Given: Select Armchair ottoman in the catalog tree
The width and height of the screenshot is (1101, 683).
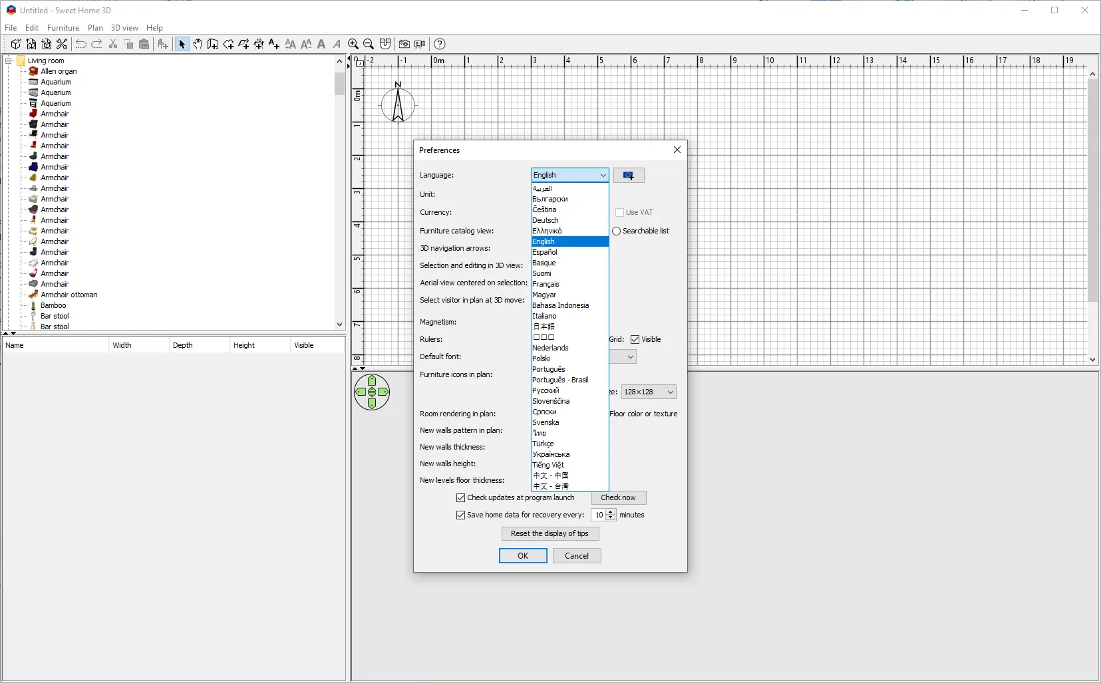Looking at the screenshot, I should [69, 295].
